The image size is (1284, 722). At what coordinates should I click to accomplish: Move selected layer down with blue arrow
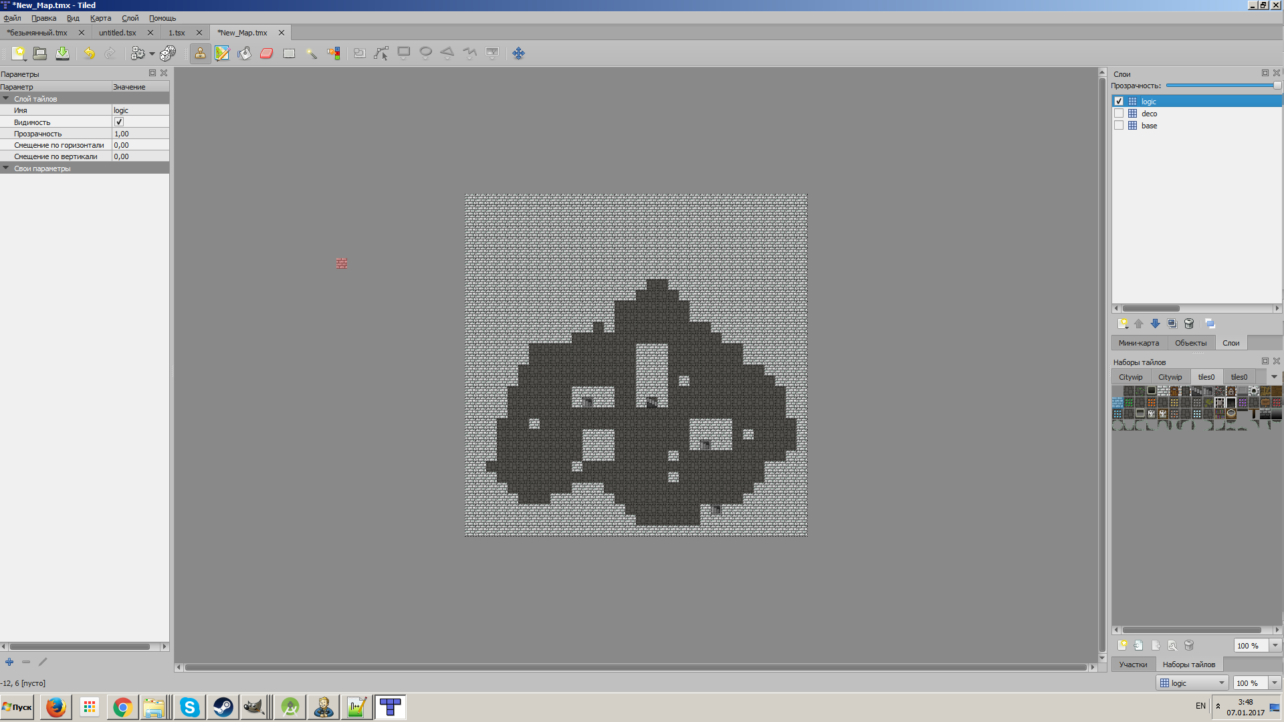1155,324
